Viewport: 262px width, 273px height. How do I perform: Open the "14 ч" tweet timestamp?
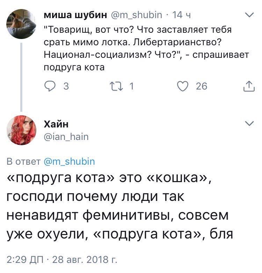[181, 15]
